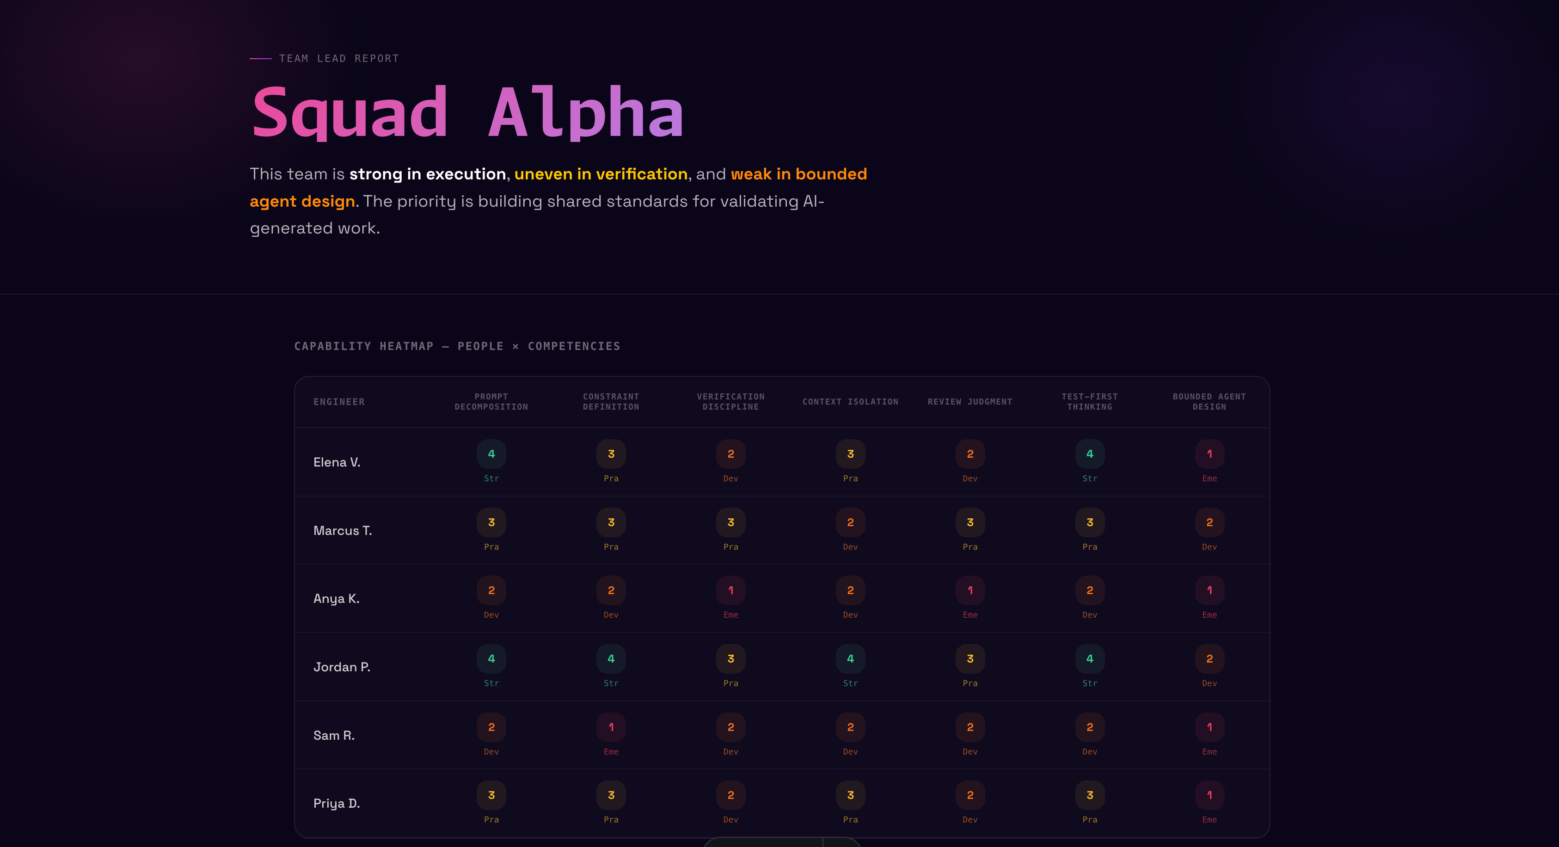1559x847 pixels.
Task: Open Elena V.'s Prompt Decomposition score 4
Action: point(491,454)
